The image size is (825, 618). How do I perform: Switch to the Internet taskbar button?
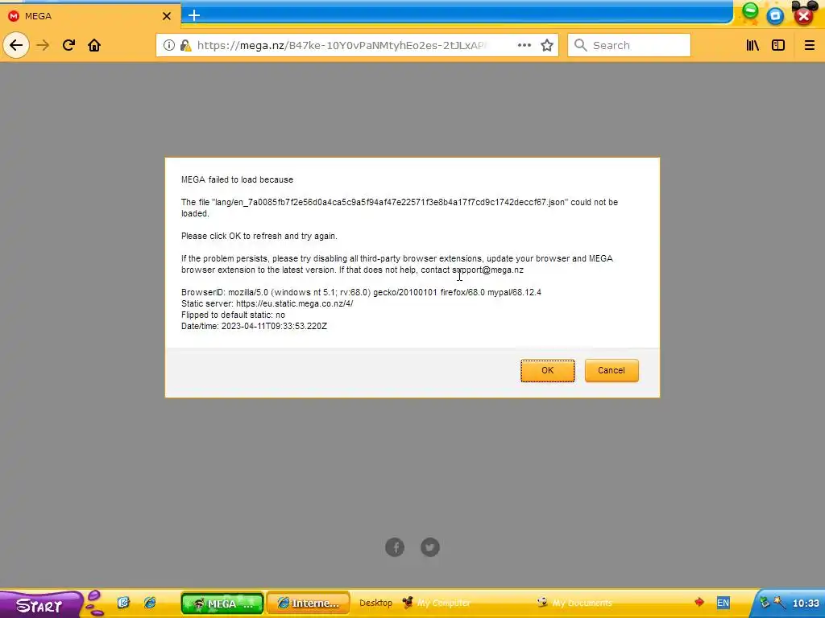click(x=309, y=604)
